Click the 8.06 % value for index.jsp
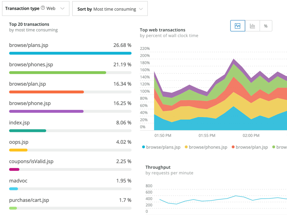Viewport: 287px width, 215px height. (x=124, y=123)
